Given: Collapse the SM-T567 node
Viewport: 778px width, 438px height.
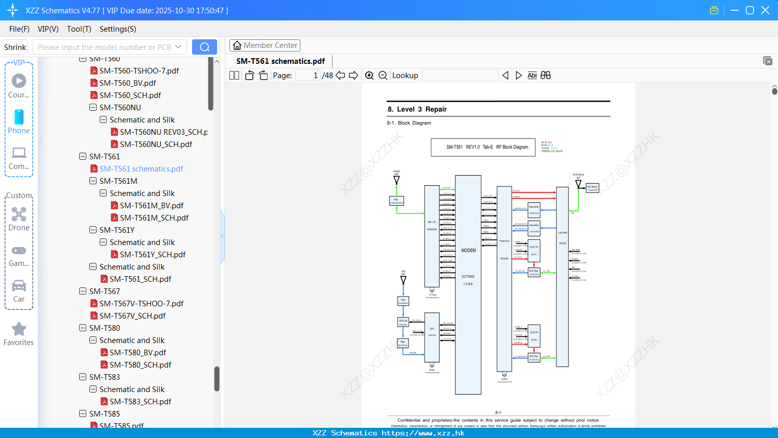Looking at the screenshot, I should 83,291.
